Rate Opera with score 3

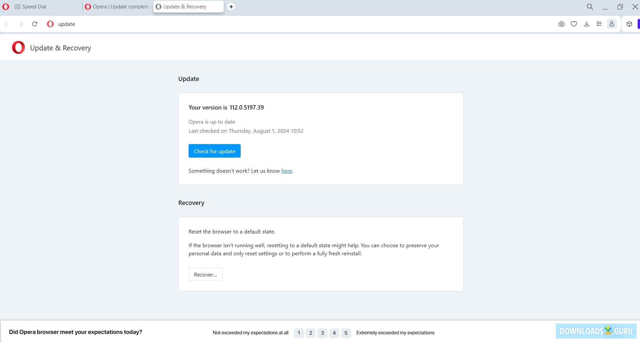coord(323,333)
